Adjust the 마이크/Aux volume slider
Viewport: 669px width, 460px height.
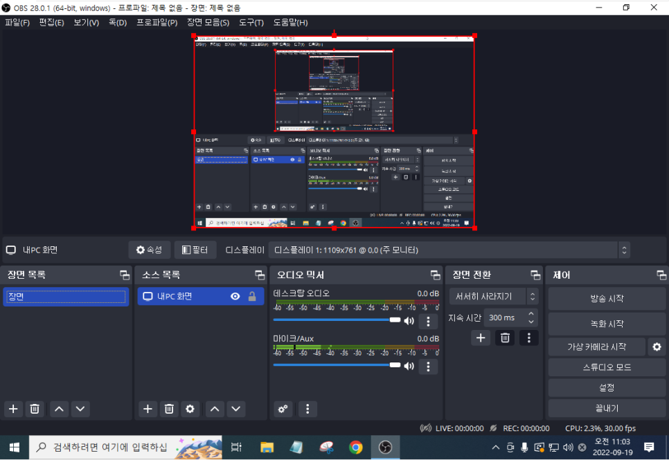click(337, 365)
